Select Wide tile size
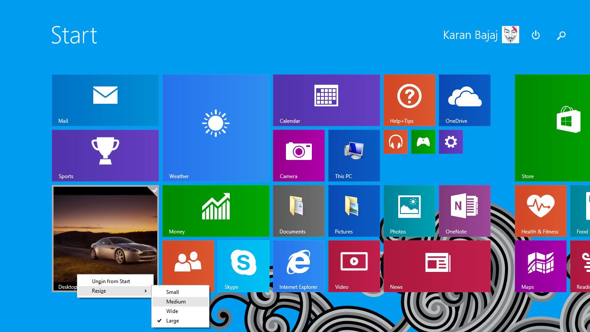 181,311
